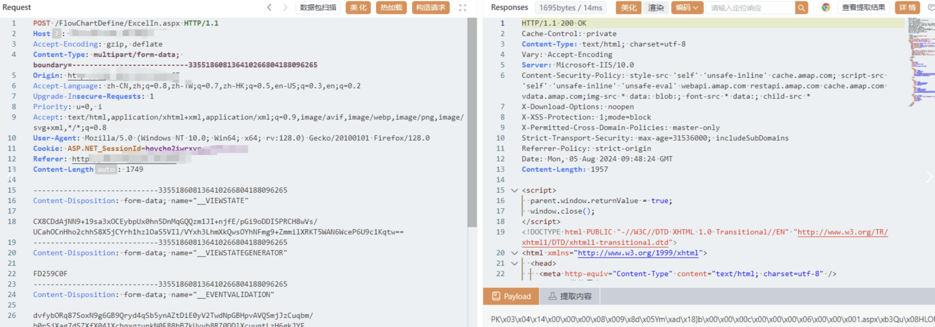
Task: Click the FD259C0F value line
Action: pyautogui.click(x=50, y=274)
